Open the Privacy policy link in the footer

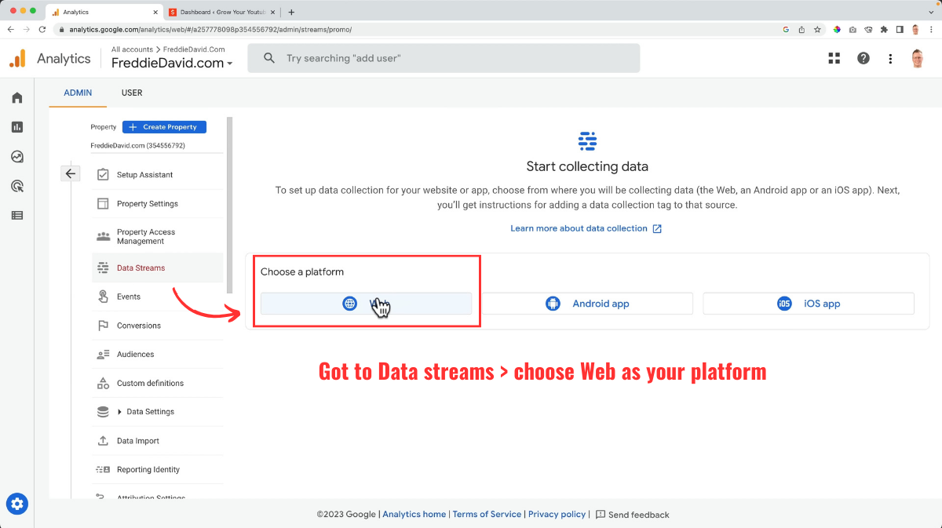tap(557, 514)
